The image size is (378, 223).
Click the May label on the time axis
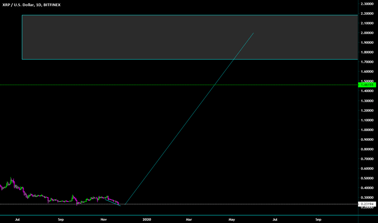coord(232,219)
